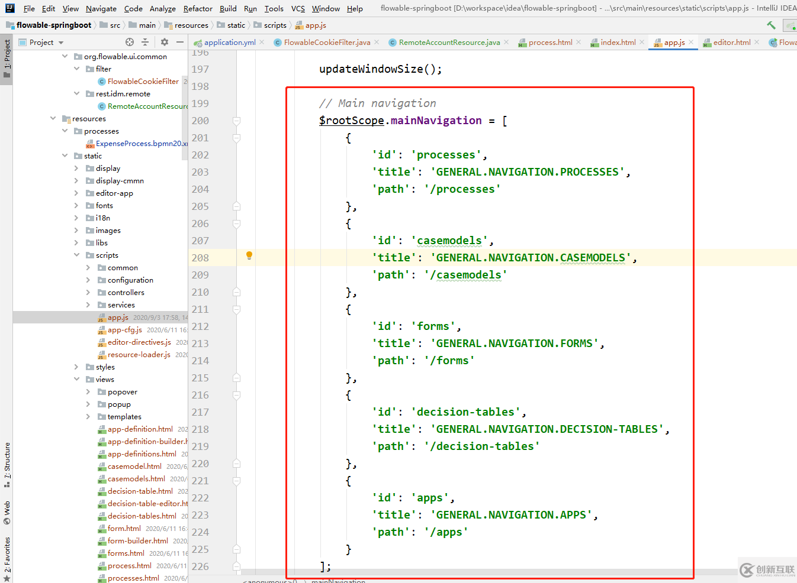
Task: Click the locate/select opened file crosshair icon
Action: [x=130, y=42]
